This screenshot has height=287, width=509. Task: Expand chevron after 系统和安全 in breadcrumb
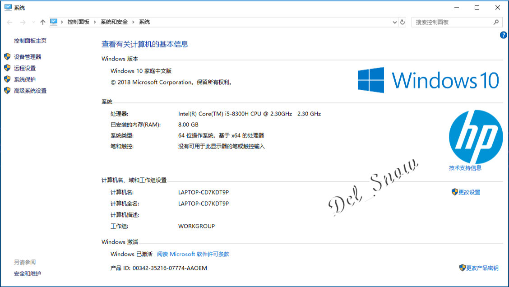[x=133, y=22]
